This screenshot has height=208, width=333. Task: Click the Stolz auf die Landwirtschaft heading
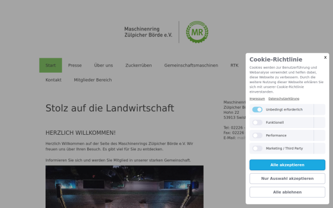point(110,108)
